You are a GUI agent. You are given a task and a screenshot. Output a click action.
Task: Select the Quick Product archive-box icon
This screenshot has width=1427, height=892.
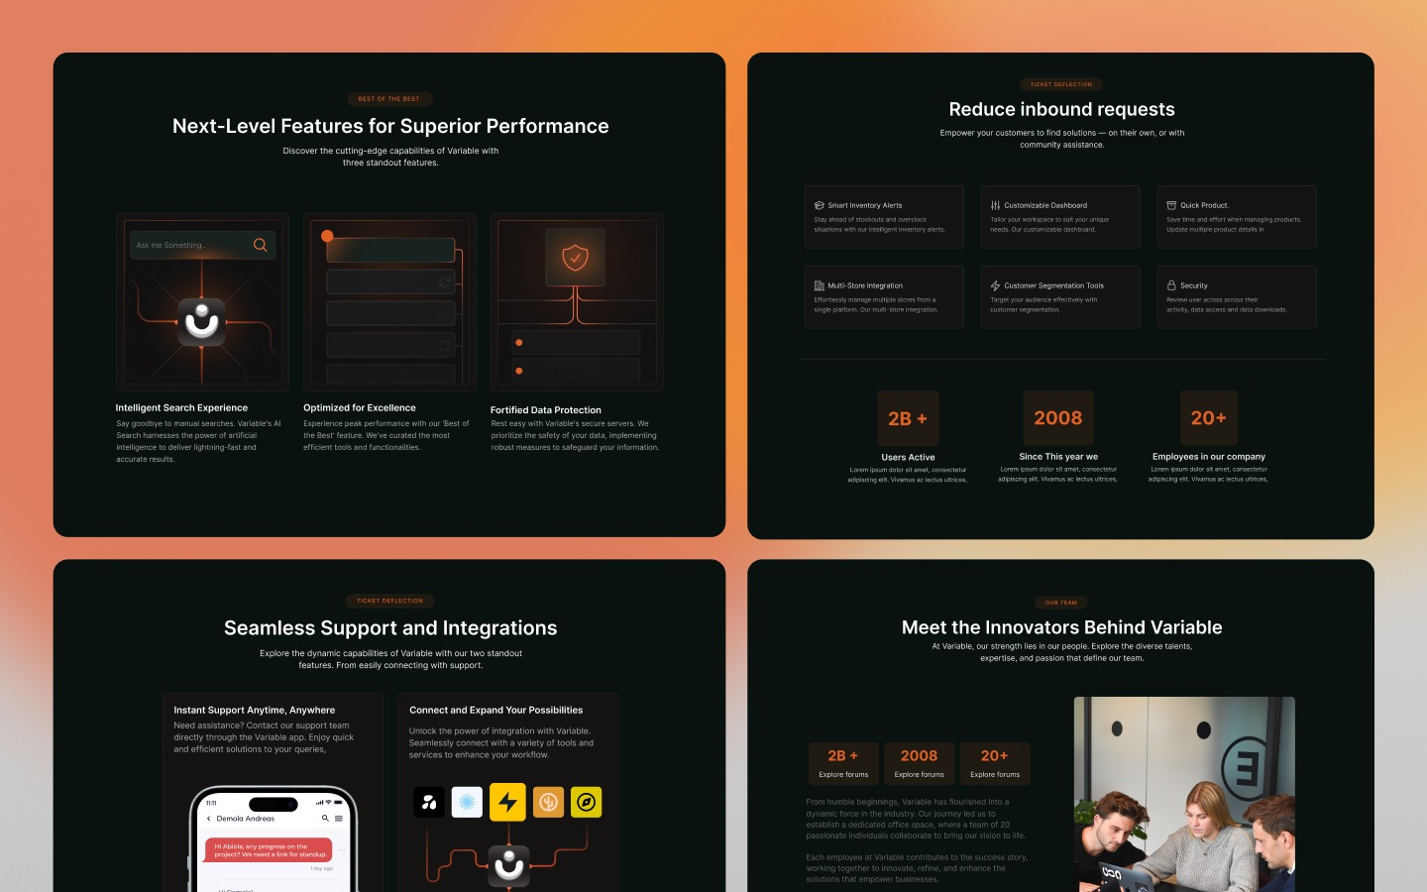point(1171,205)
